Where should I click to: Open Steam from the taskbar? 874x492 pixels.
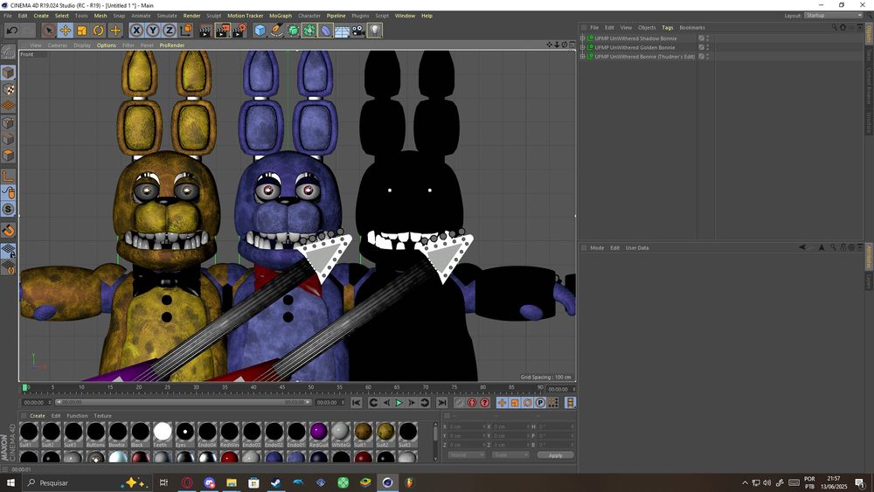(x=276, y=482)
